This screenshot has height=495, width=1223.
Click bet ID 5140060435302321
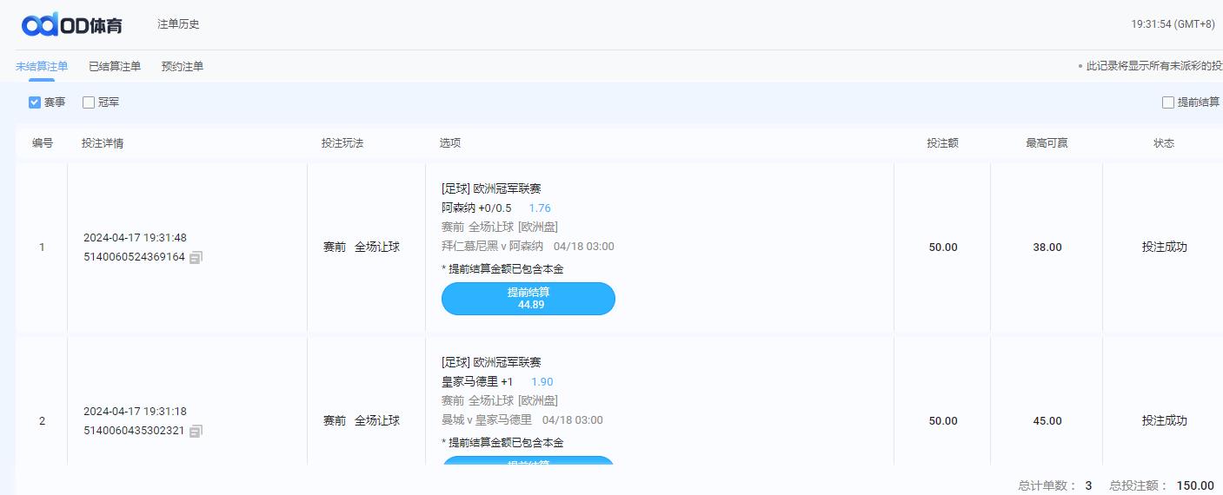click(x=134, y=431)
